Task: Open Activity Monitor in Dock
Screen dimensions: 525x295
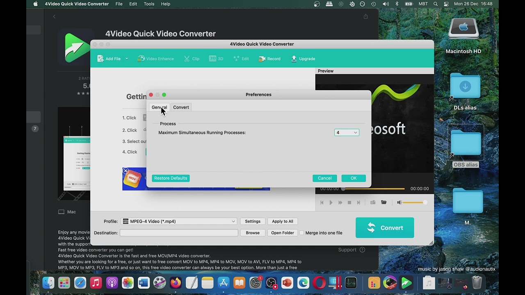Action: tap(351, 283)
